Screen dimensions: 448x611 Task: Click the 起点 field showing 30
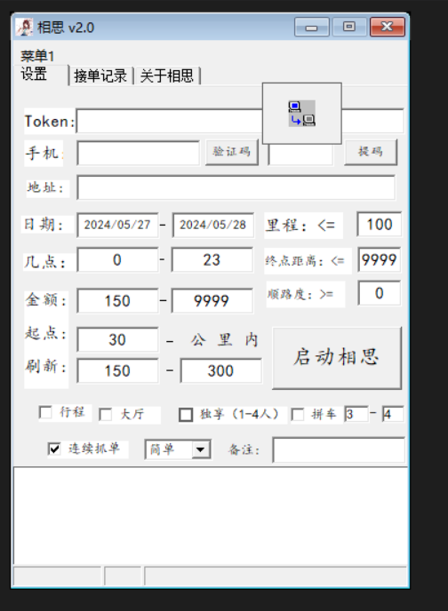117,339
